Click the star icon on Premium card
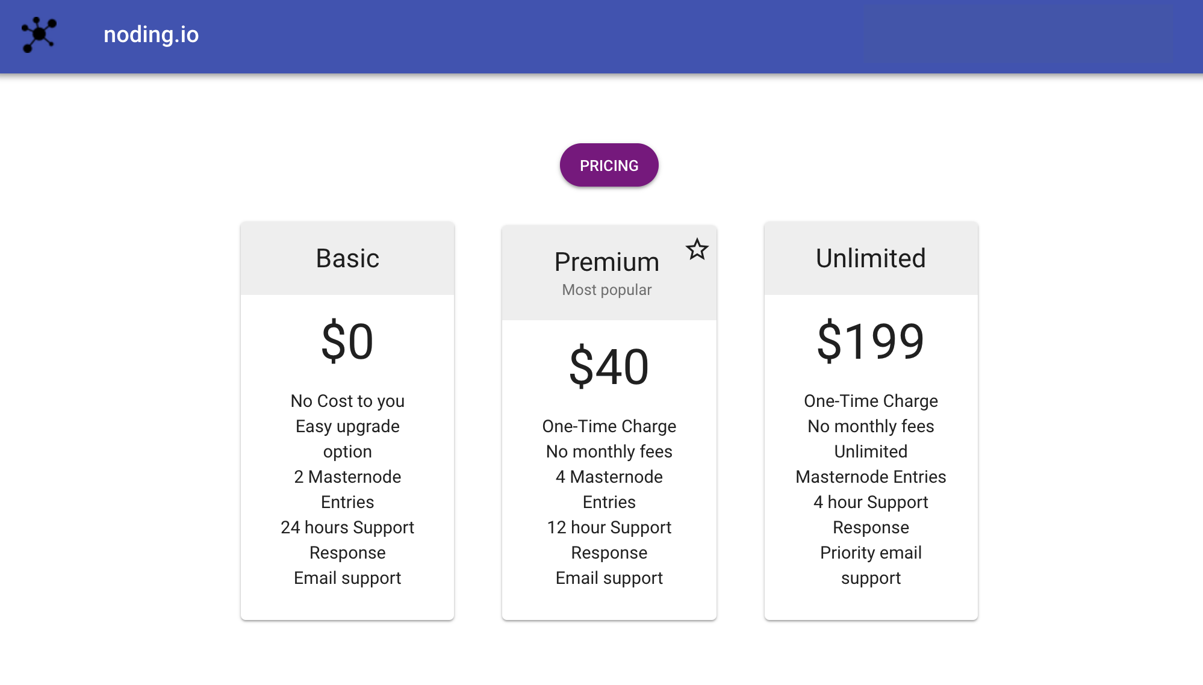The width and height of the screenshot is (1203, 685). 697,249
